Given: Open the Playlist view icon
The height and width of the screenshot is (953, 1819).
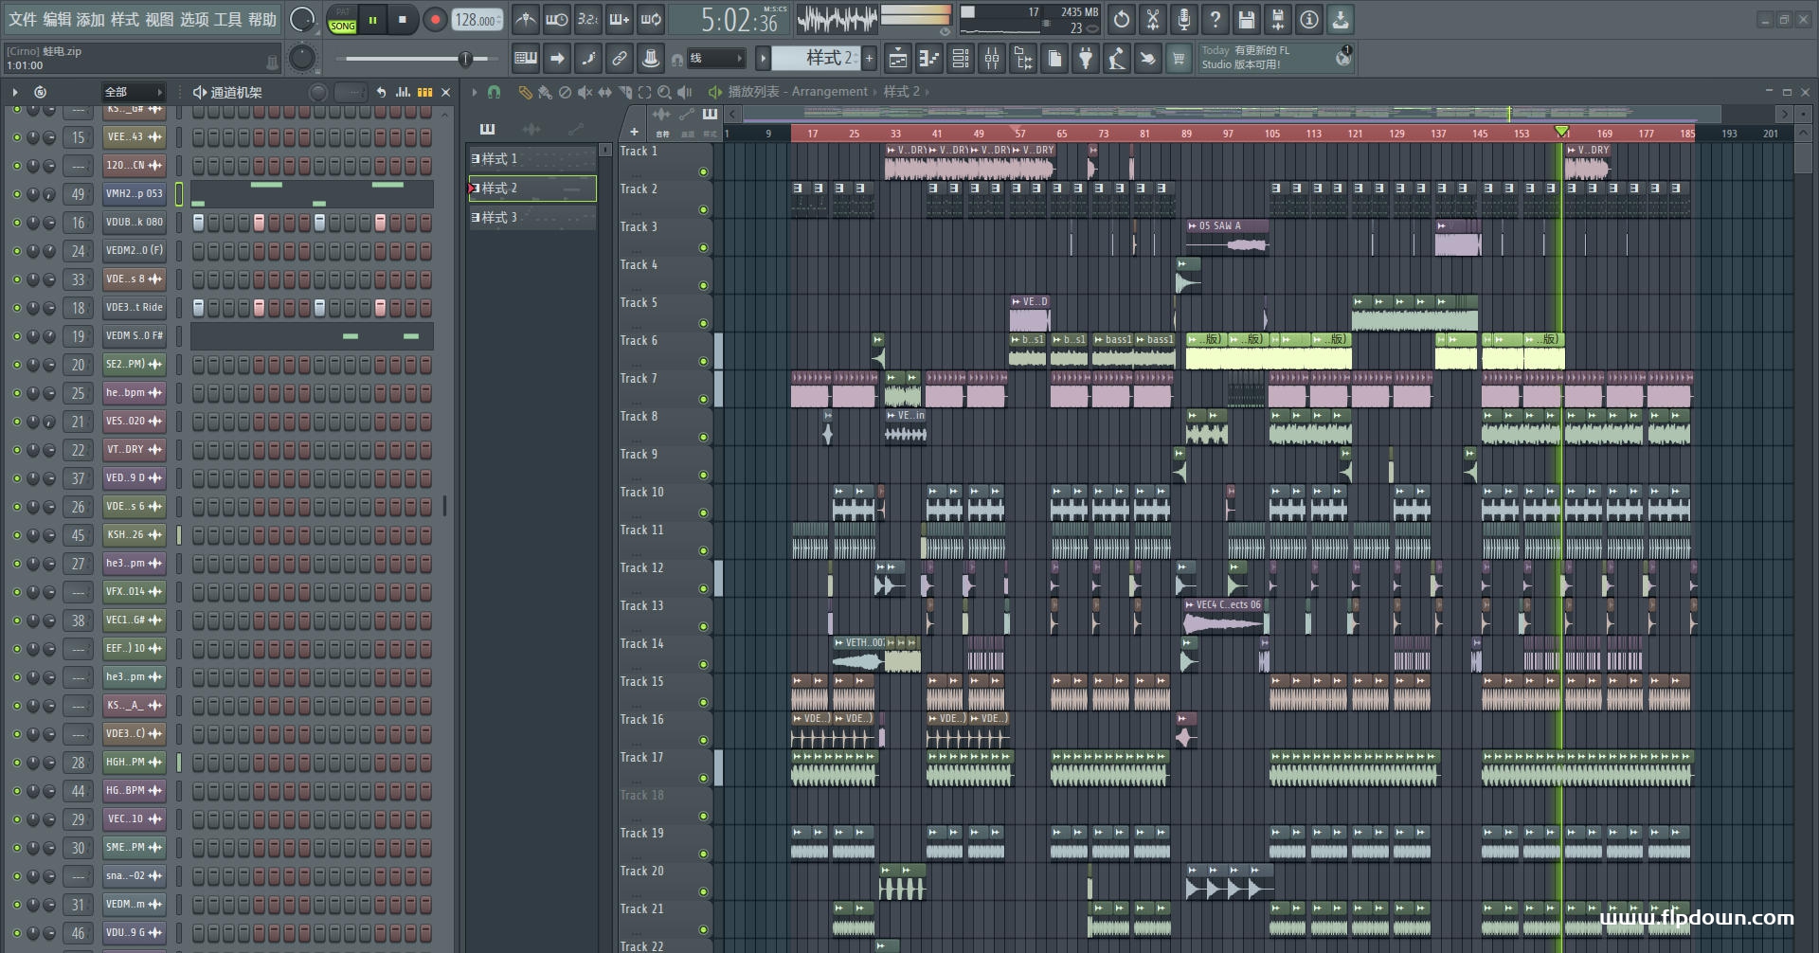Looking at the screenshot, I should click(x=897, y=59).
